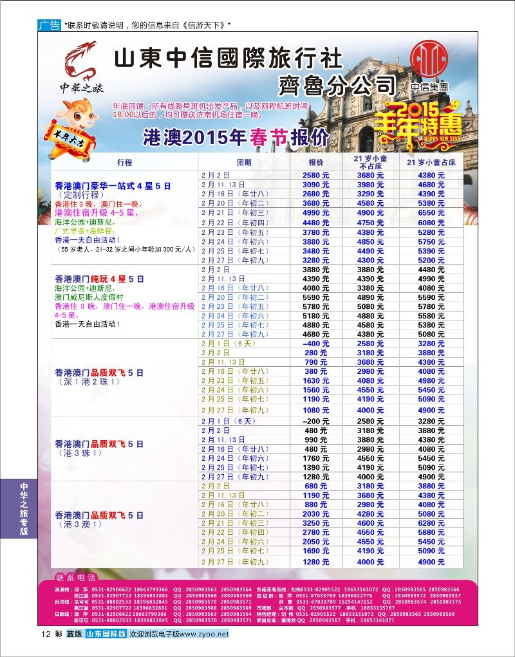Click the blue 广告 label

click(x=50, y=25)
